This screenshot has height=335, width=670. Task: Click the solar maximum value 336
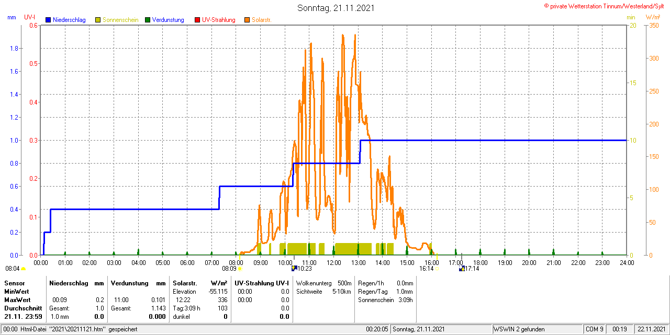pos(222,300)
